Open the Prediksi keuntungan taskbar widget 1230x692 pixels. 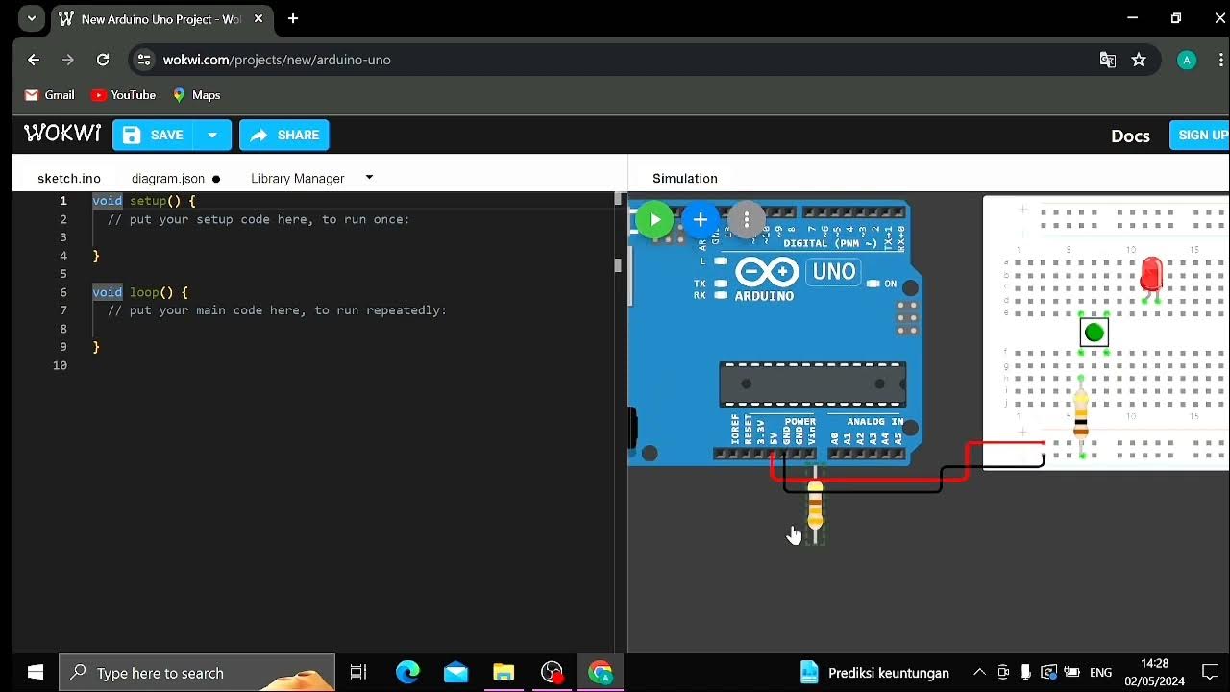pos(874,673)
